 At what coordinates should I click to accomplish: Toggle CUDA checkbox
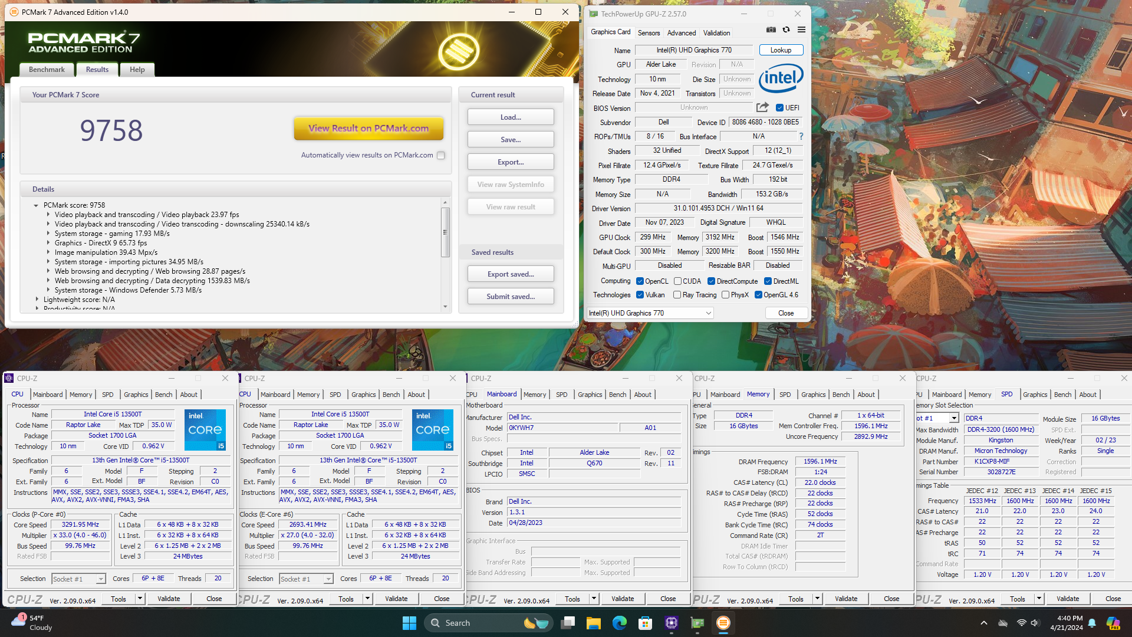(677, 281)
